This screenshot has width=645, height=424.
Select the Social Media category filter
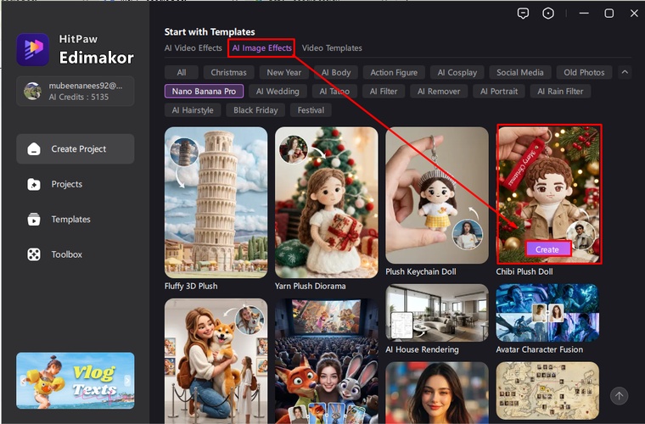click(x=520, y=72)
